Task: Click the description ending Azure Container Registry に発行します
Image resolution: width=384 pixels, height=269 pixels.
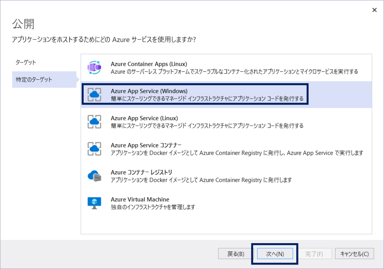Action: click(x=201, y=180)
